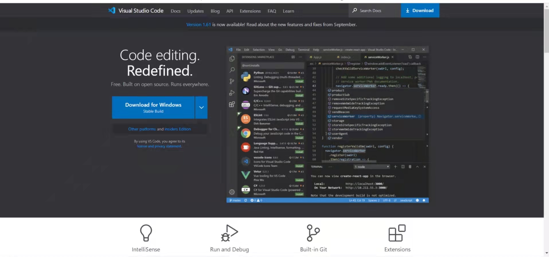Viewport: 549px width, 257px height.
Task: Open license and privacy statement link
Action: tap(159, 146)
